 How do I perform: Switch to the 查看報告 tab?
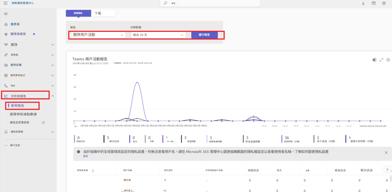tap(78, 13)
